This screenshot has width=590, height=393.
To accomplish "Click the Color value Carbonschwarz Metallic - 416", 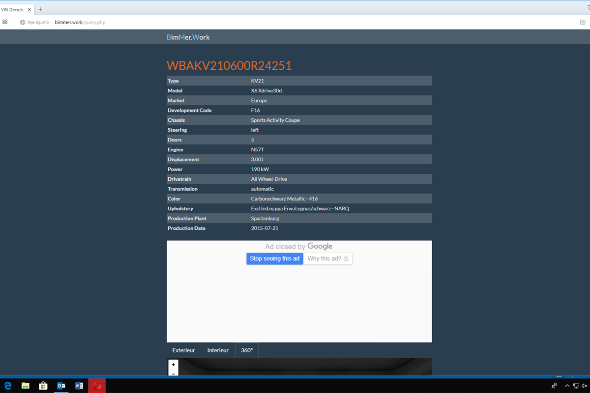I will coord(285,199).
